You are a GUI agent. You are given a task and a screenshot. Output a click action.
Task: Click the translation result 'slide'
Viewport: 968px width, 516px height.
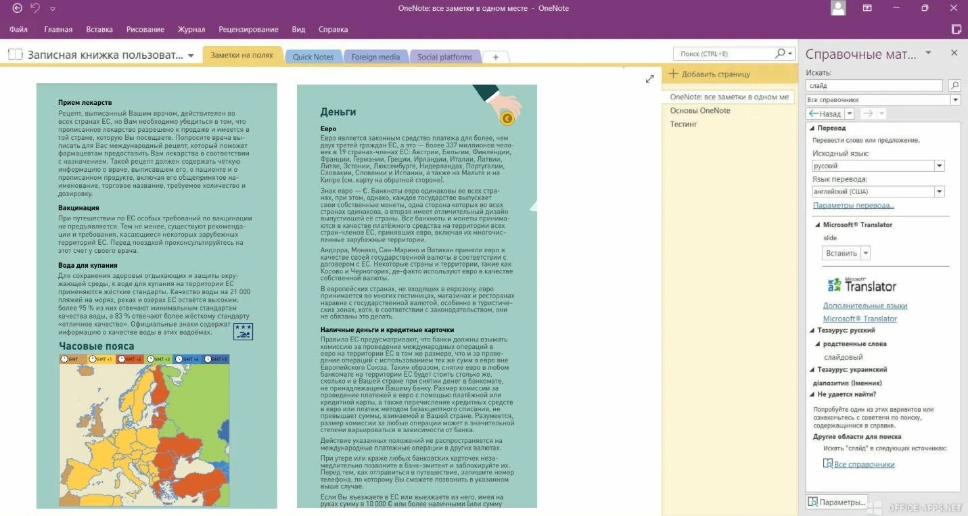(x=830, y=238)
